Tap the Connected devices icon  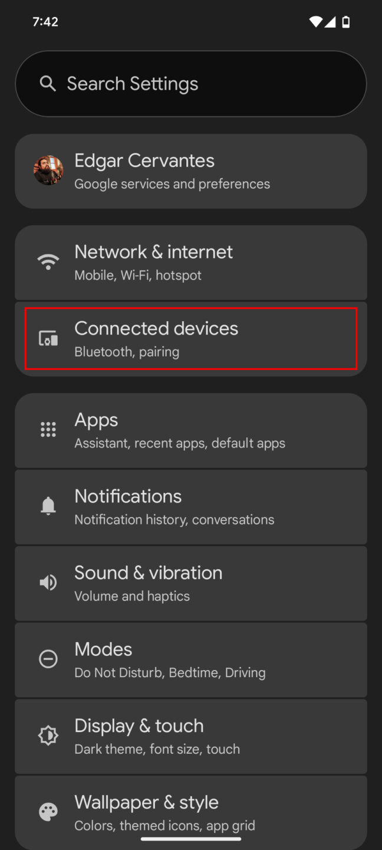click(48, 338)
